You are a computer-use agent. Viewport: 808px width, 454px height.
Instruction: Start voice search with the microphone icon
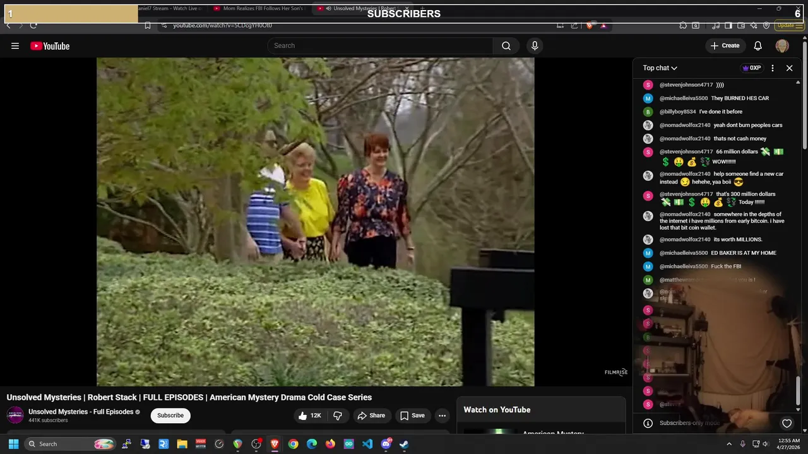tap(535, 45)
